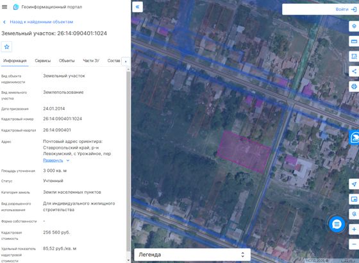
Task: Switch to the Сервисы tab
Action: pos(43,61)
